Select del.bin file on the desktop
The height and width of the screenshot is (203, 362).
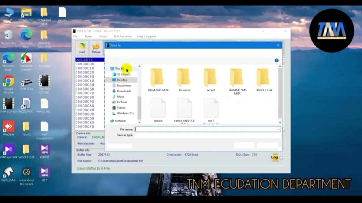coord(62,15)
